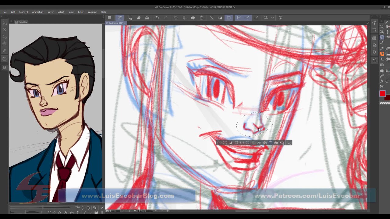Click the dark red sub color swatch

pyautogui.click(x=388, y=98)
